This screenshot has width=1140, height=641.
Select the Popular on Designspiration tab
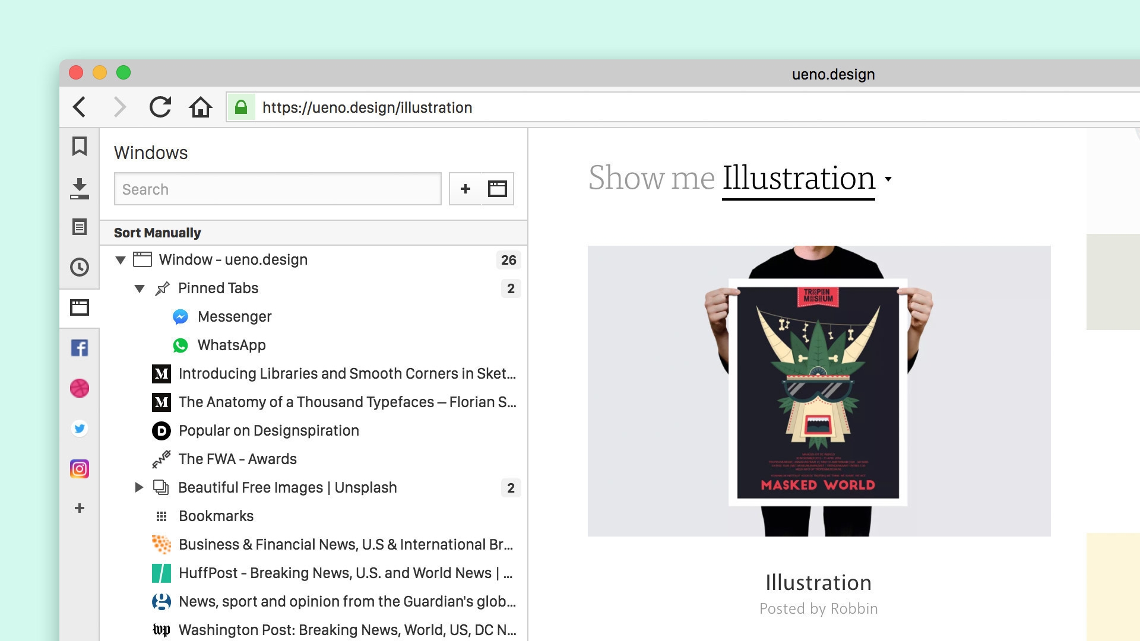click(x=268, y=430)
